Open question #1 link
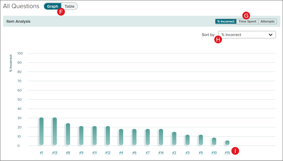Screen dimensions: 283x161 pos(41,153)
